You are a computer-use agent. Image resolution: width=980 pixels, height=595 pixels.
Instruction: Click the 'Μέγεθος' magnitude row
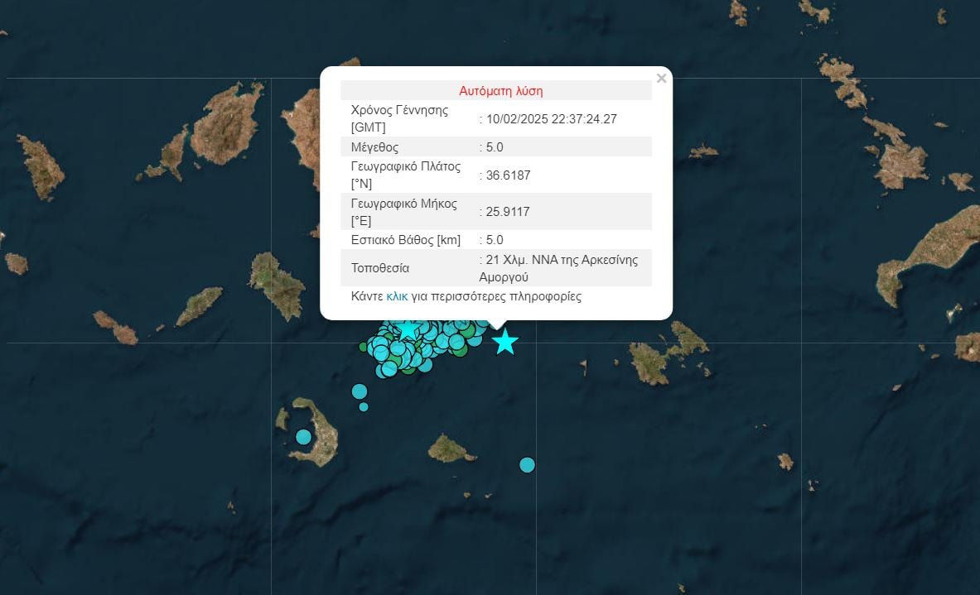pyautogui.click(x=374, y=147)
